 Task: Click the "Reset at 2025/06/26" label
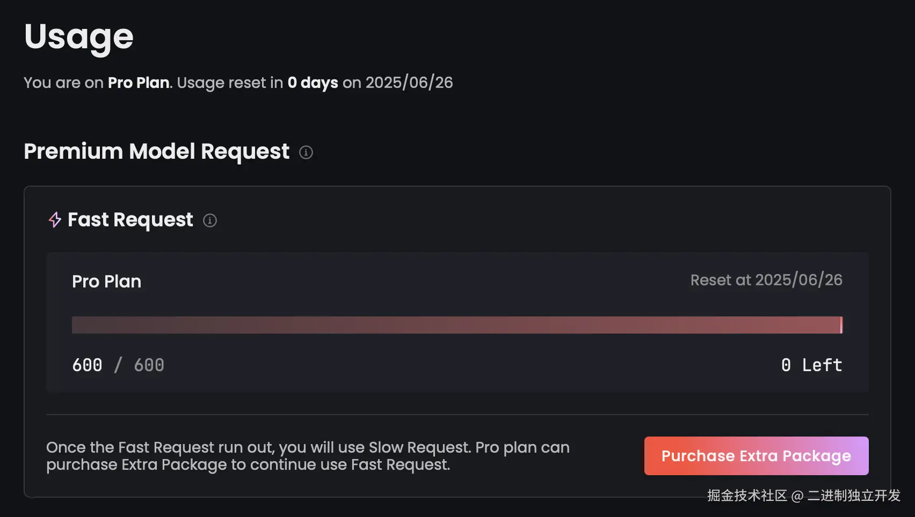pos(766,280)
